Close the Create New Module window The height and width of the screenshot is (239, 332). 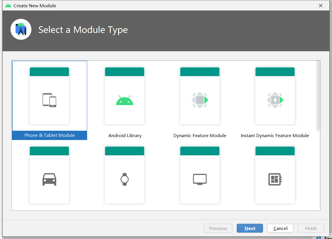click(321, 6)
